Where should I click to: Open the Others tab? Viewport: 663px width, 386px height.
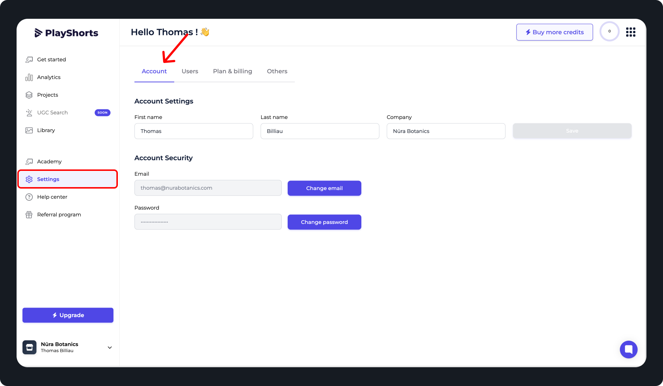[277, 71]
